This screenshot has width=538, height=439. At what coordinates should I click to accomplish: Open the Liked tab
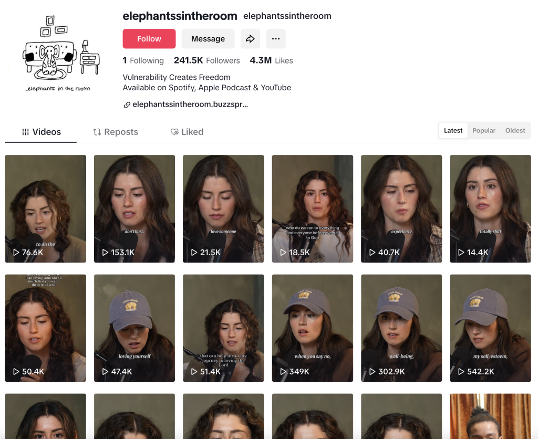(x=187, y=132)
